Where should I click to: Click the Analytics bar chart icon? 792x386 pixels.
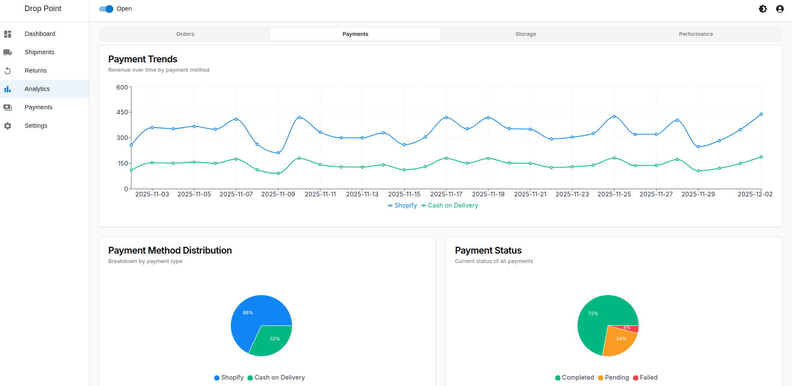(8, 89)
